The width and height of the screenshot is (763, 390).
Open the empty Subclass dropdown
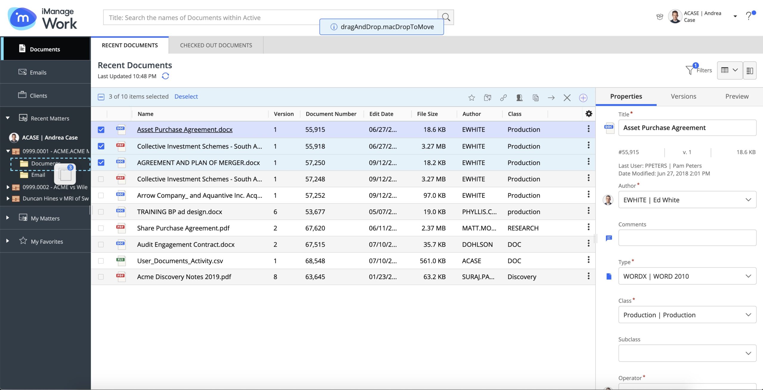tap(687, 353)
